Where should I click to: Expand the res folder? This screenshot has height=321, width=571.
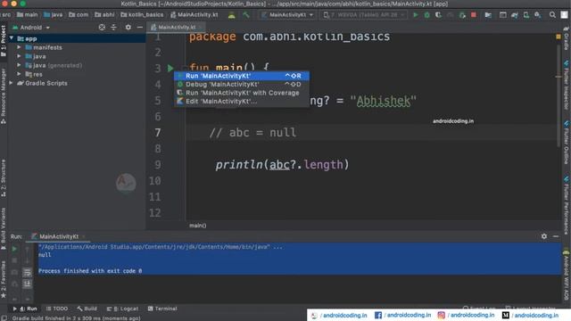19,74
